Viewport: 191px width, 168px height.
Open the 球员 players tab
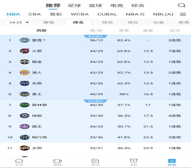click(107, 23)
